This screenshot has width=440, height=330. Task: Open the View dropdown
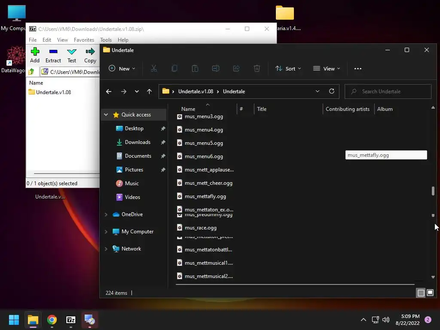point(327,68)
